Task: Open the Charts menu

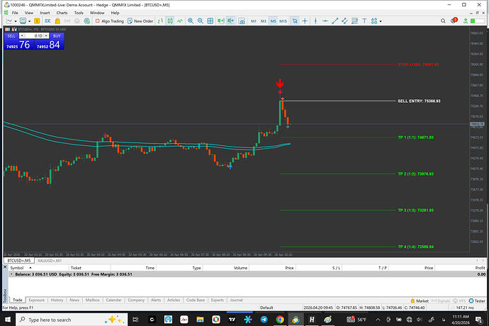Action: point(62,13)
